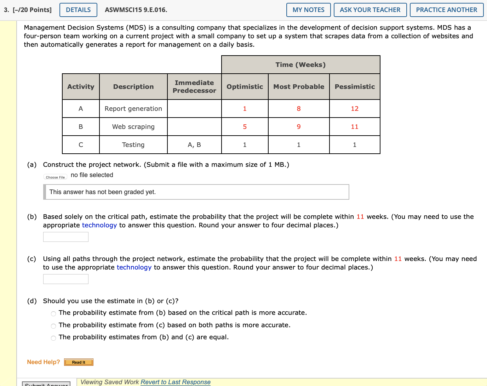
Task: Click activity B's pessimistic value 11
Action: tap(355, 127)
